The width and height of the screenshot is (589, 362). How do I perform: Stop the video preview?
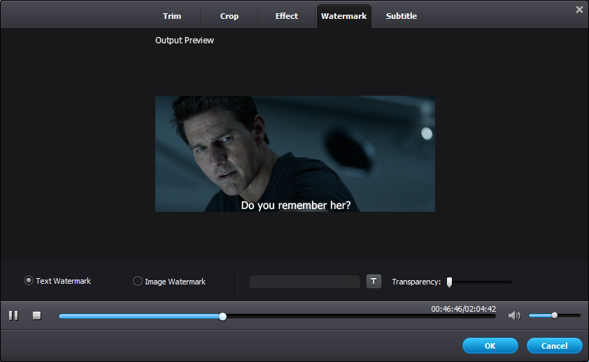(x=37, y=316)
